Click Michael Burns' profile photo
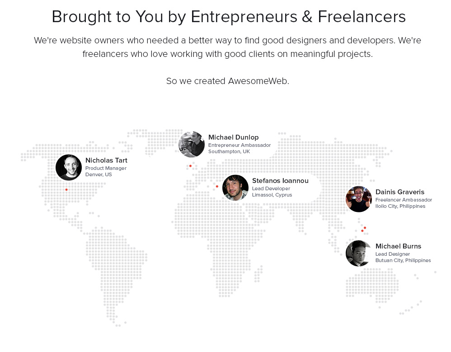451x352 pixels. tap(359, 253)
